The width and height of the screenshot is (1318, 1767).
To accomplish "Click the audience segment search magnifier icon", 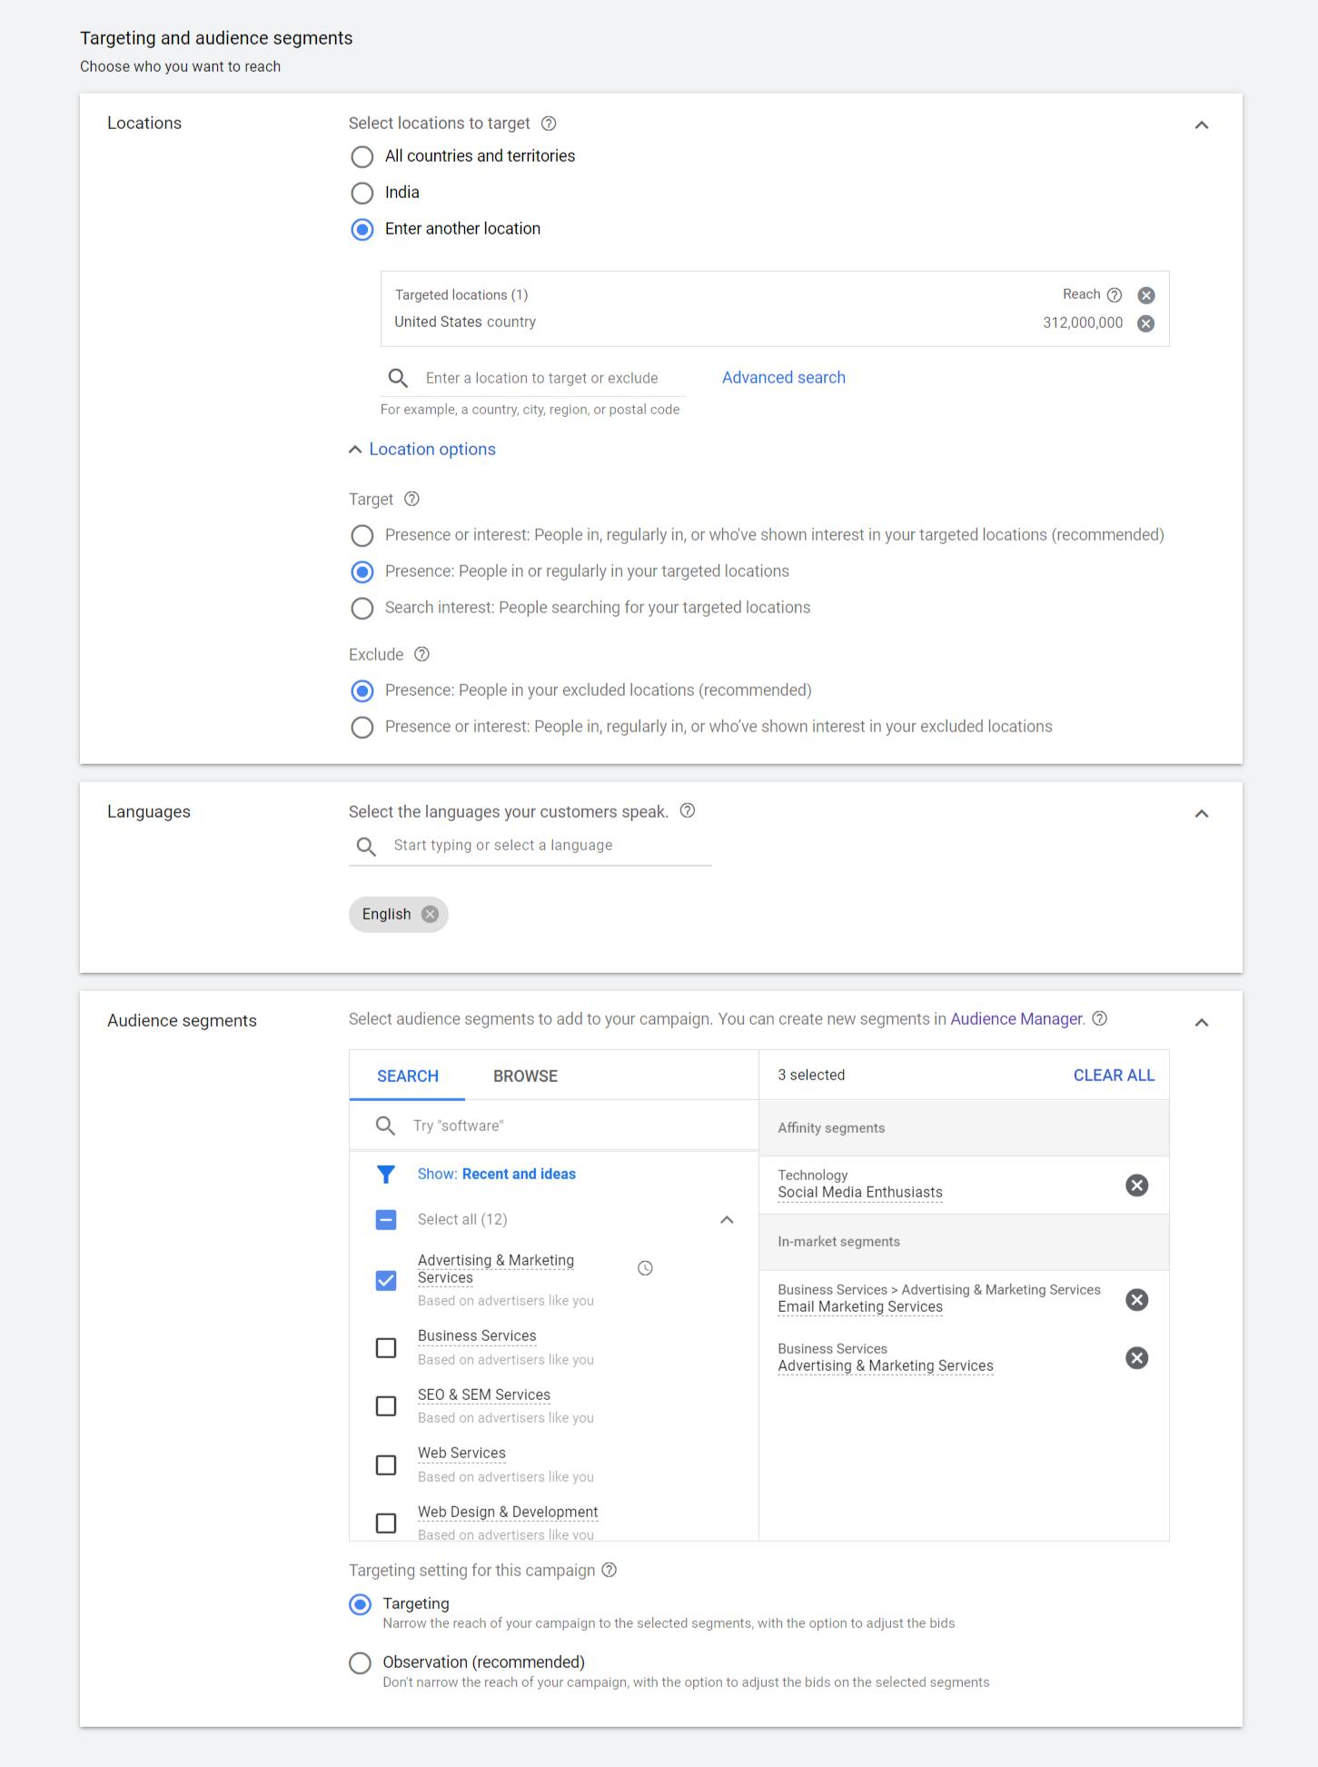I will point(385,1126).
